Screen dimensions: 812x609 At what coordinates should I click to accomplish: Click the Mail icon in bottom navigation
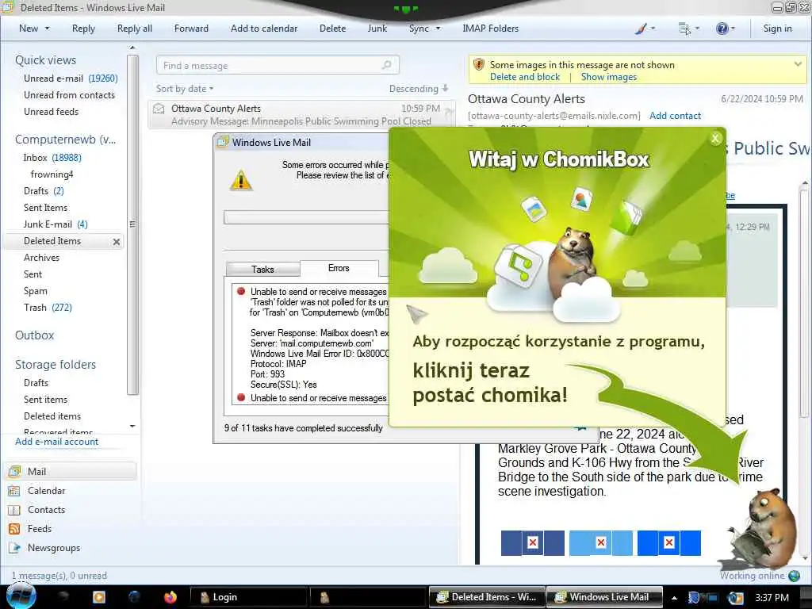pos(14,471)
